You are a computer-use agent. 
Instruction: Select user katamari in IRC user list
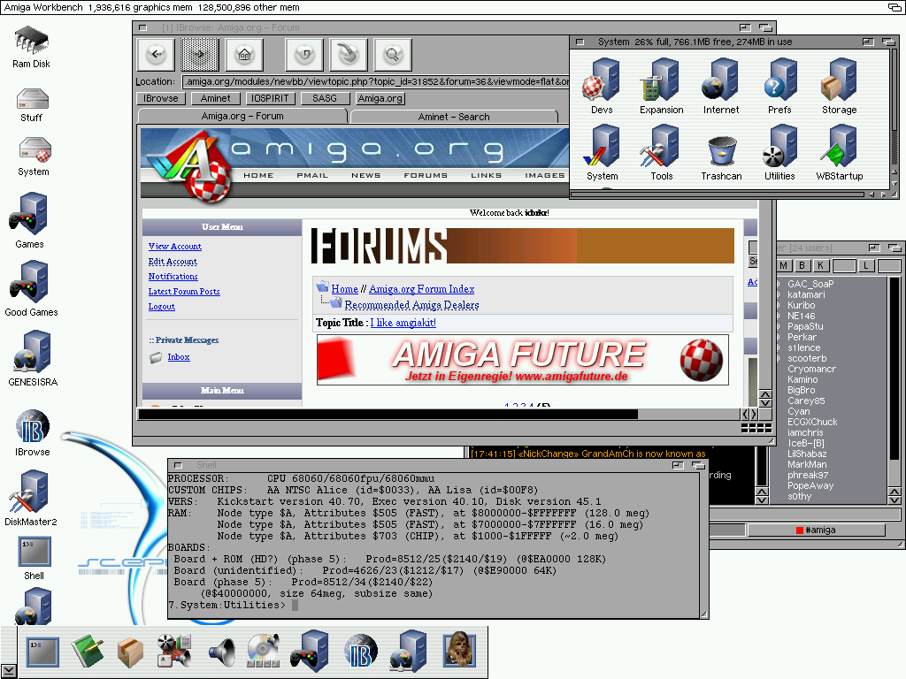(806, 294)
